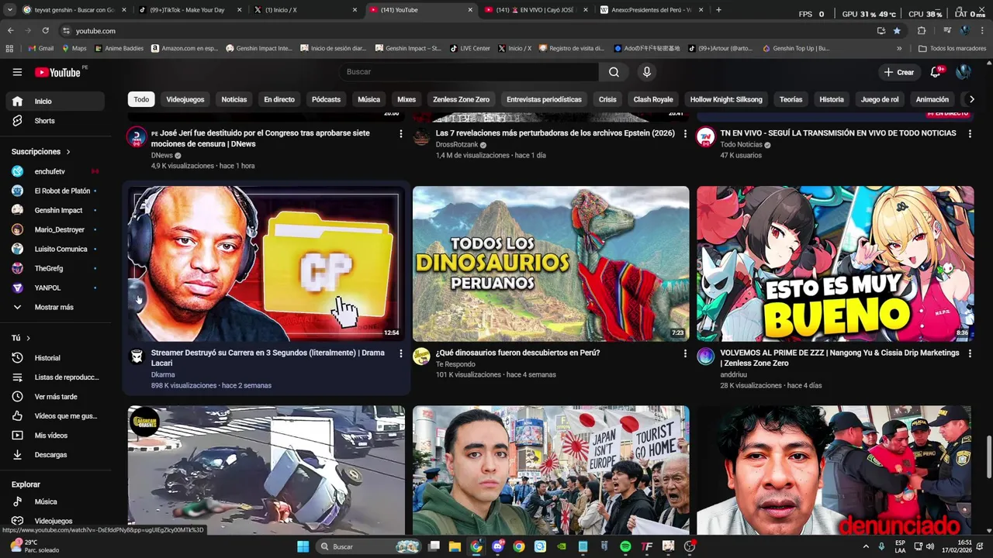Open Mario_Destroyer subscription channel
This screenshot has width=993, height=558.
54,229
